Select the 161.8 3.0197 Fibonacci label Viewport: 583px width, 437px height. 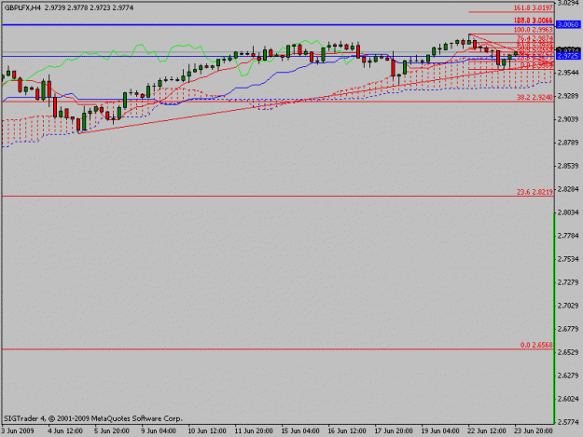click(x=534, y=7)
